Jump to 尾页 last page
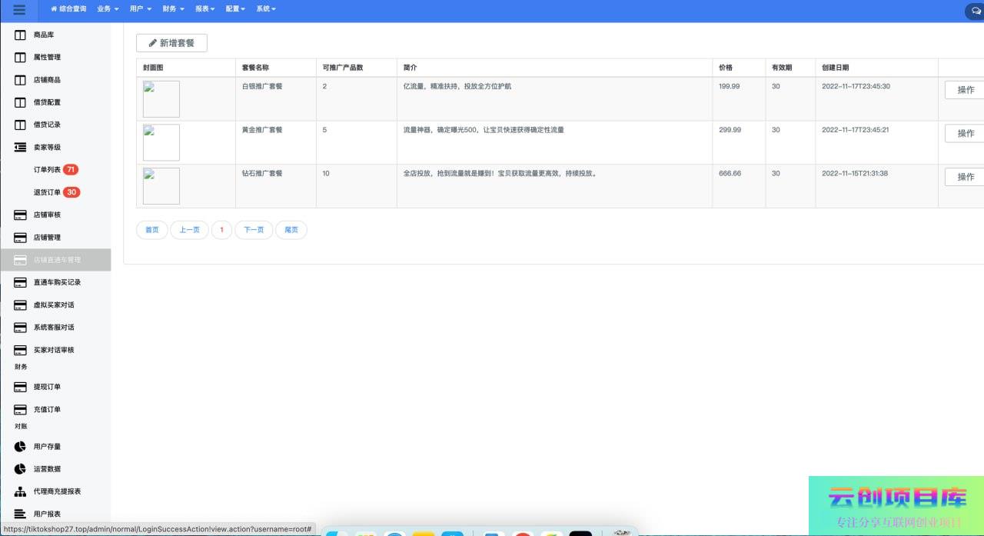This screenshot has height=536, width=984. (291, 230)
